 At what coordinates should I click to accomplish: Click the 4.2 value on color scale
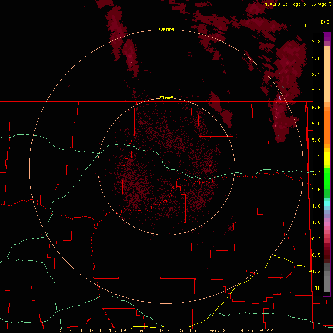pyautogui.click(x=316, y=157)
